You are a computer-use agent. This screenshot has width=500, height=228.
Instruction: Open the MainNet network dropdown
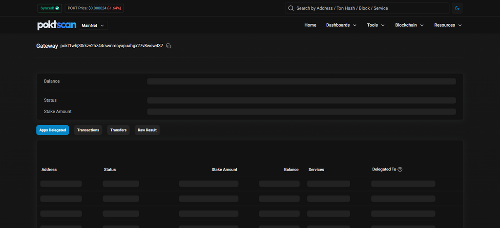pos(93,25)
